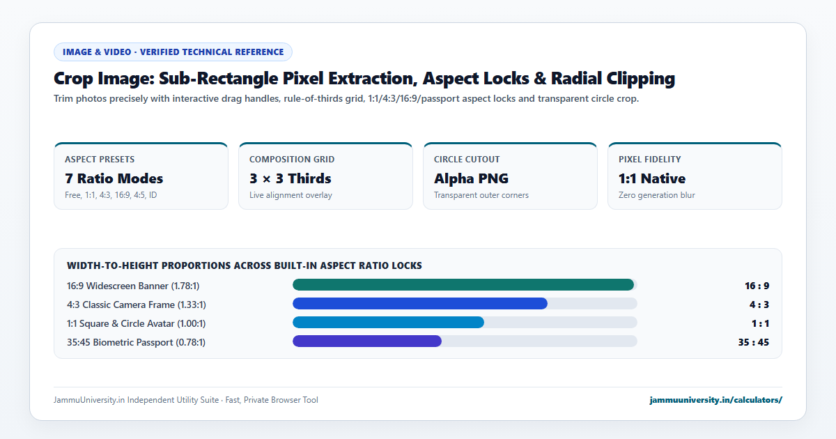Viewport: 836px width, 439px height.
Task: Select the '35:45 Biometric Passport (0.78:1)' label
Action: point(136,342)
